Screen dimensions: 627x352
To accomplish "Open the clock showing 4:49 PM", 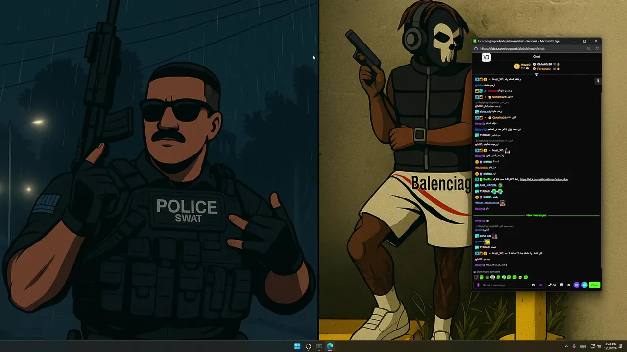I will click(610, 346).
